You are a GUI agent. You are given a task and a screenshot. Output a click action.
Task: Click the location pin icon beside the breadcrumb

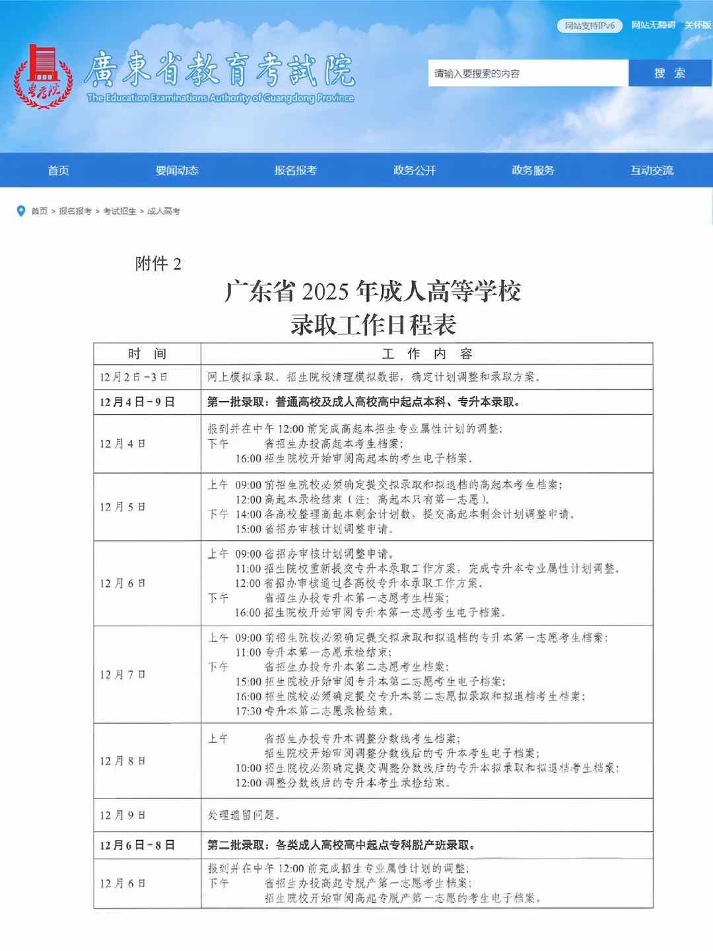point(20,211)
